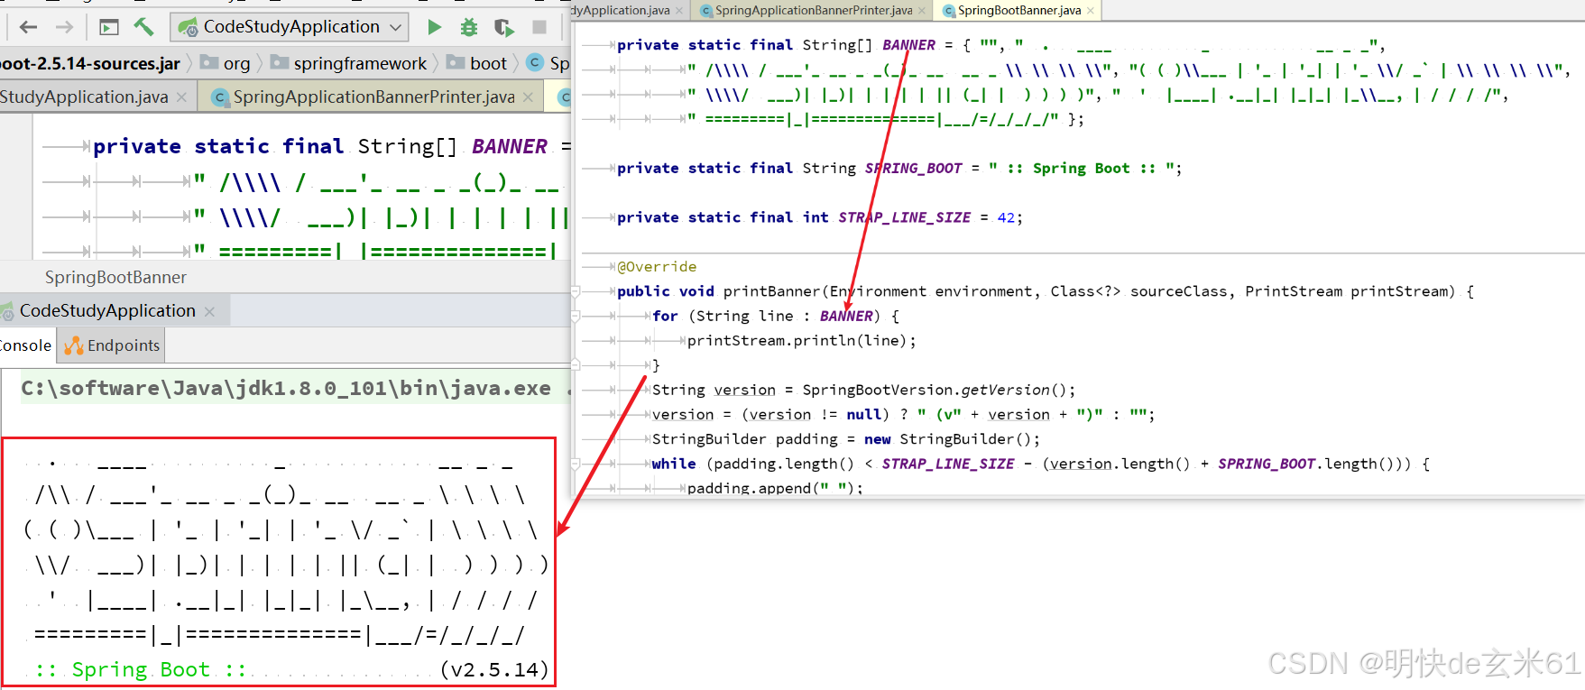
Task: Close SpringApplicationBannerPrinter.java tab in left editor
Action: click(529, 97)
